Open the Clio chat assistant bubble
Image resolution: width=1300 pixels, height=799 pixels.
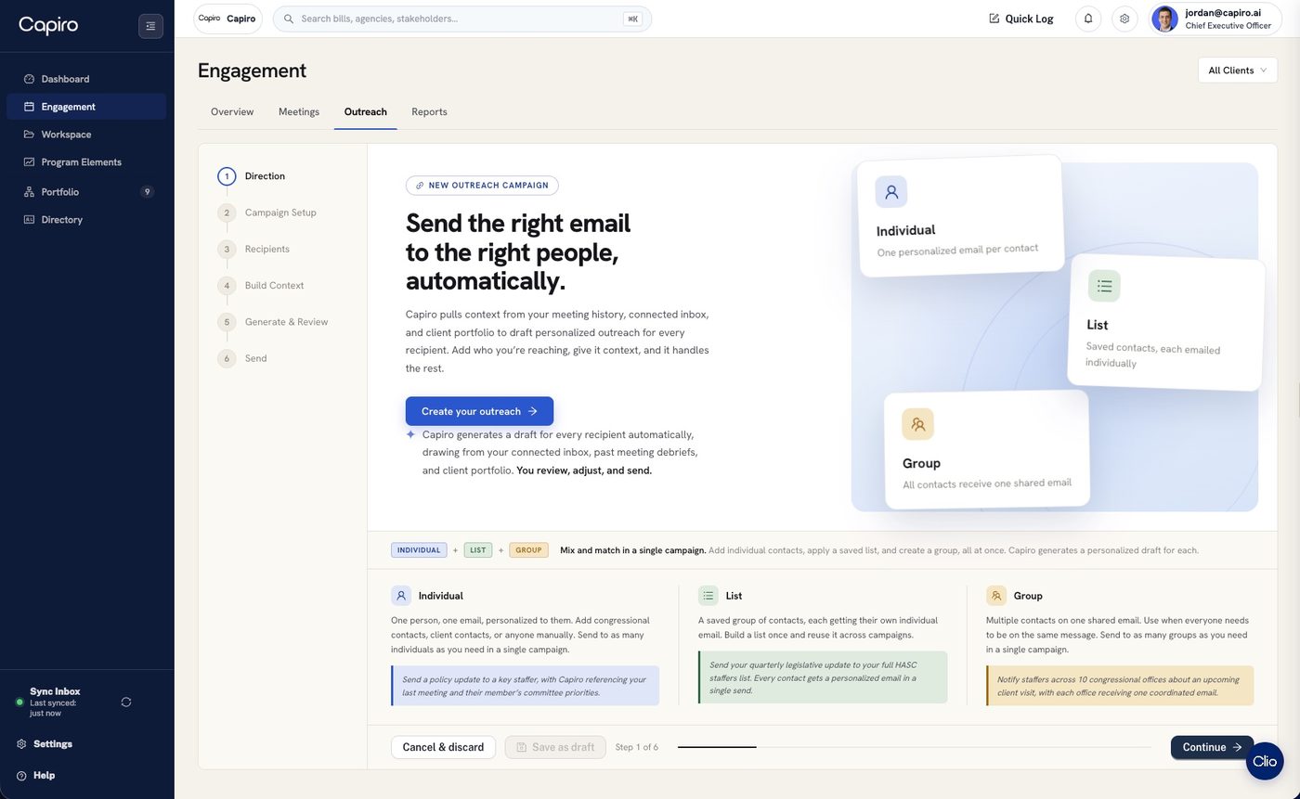coord(1265,761)
